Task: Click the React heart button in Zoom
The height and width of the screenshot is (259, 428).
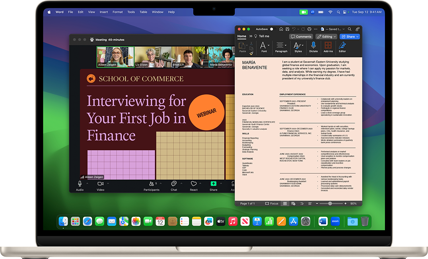Action: coord(194,186)
